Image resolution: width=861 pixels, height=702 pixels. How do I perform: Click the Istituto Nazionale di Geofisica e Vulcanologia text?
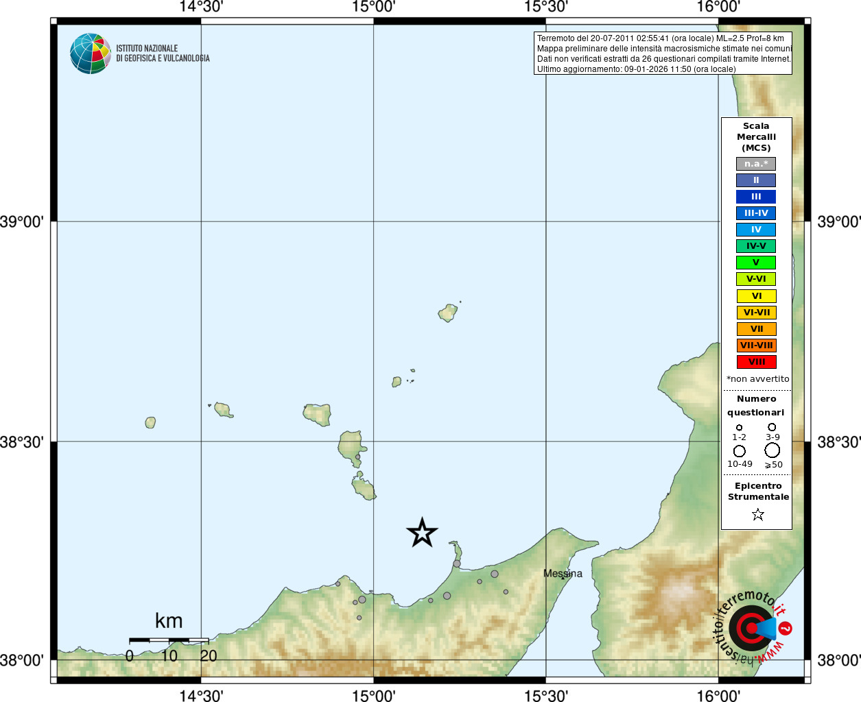163,53
